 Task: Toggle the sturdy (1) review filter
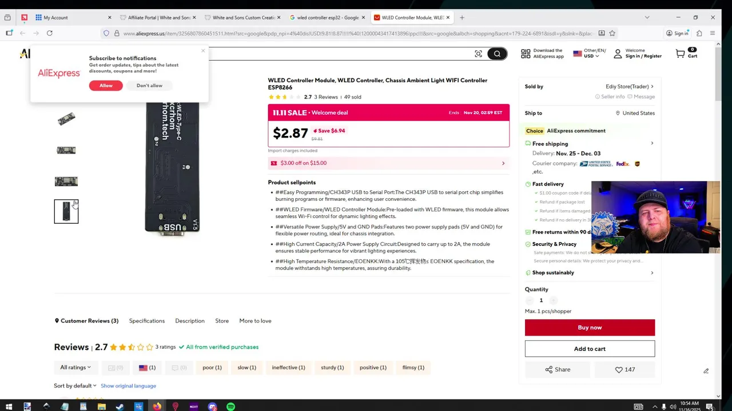tap(332, 368)
